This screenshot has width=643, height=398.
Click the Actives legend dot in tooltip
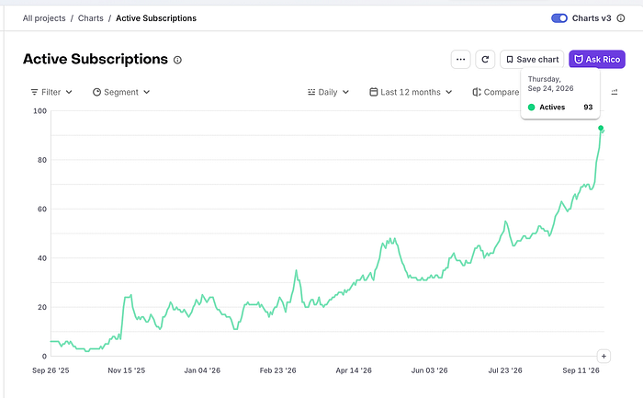point(532,108)
